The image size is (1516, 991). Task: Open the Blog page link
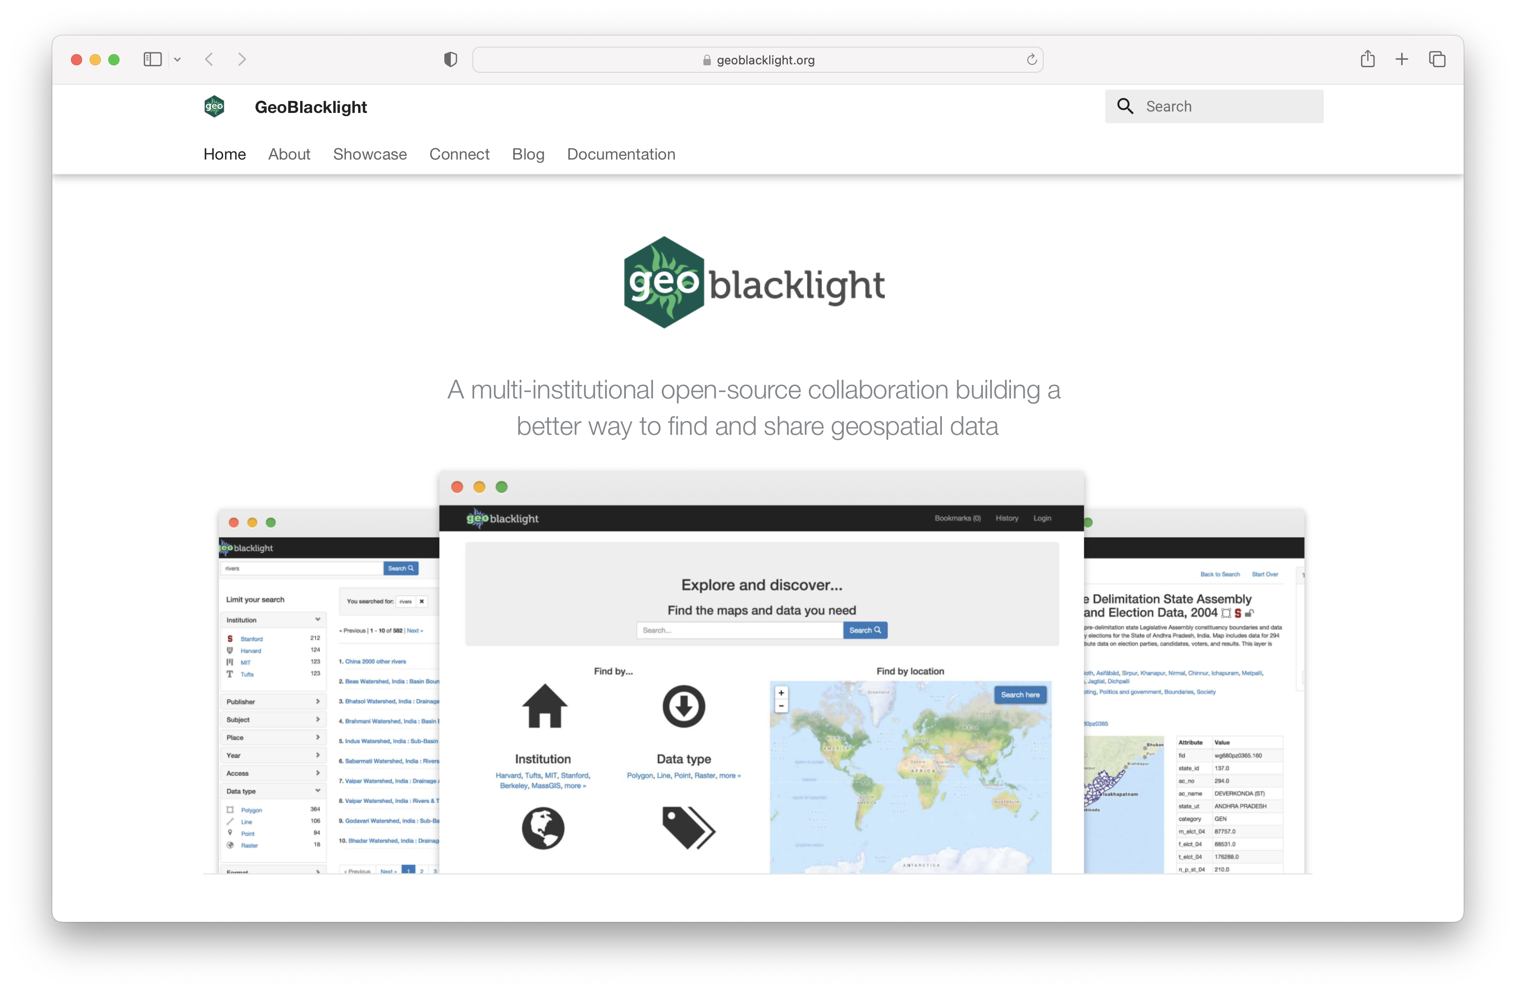[x=527, y=154]
